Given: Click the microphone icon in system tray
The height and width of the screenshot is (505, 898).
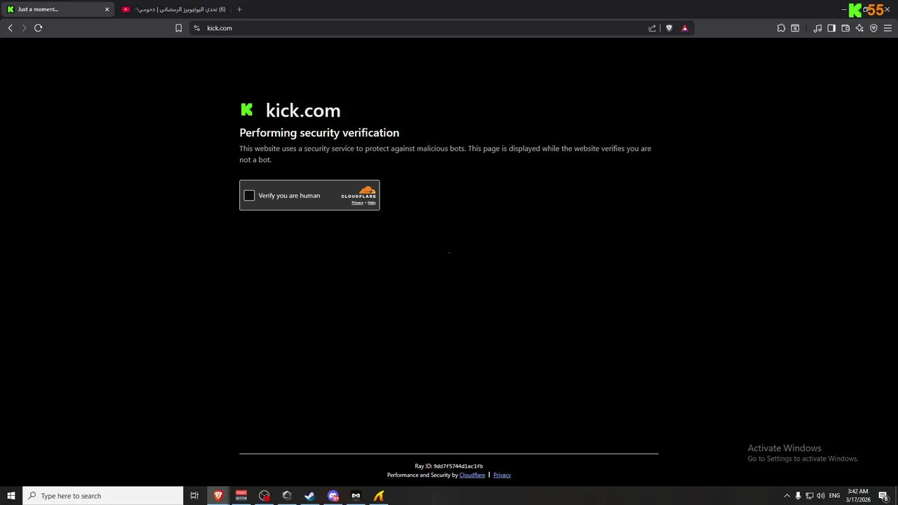Looking at the screenshot, I should point(798,496).
